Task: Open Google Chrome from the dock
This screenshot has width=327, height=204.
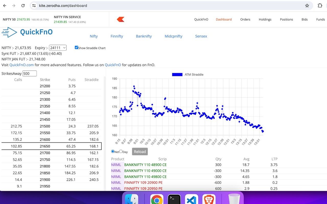Action: pyautogui.click(x=157, y=199)
